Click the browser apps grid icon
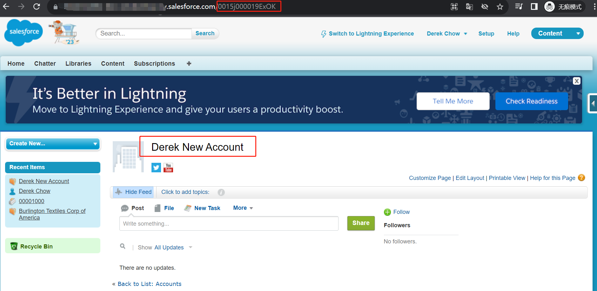The image size is (597, 291). [x=454, y=7]
